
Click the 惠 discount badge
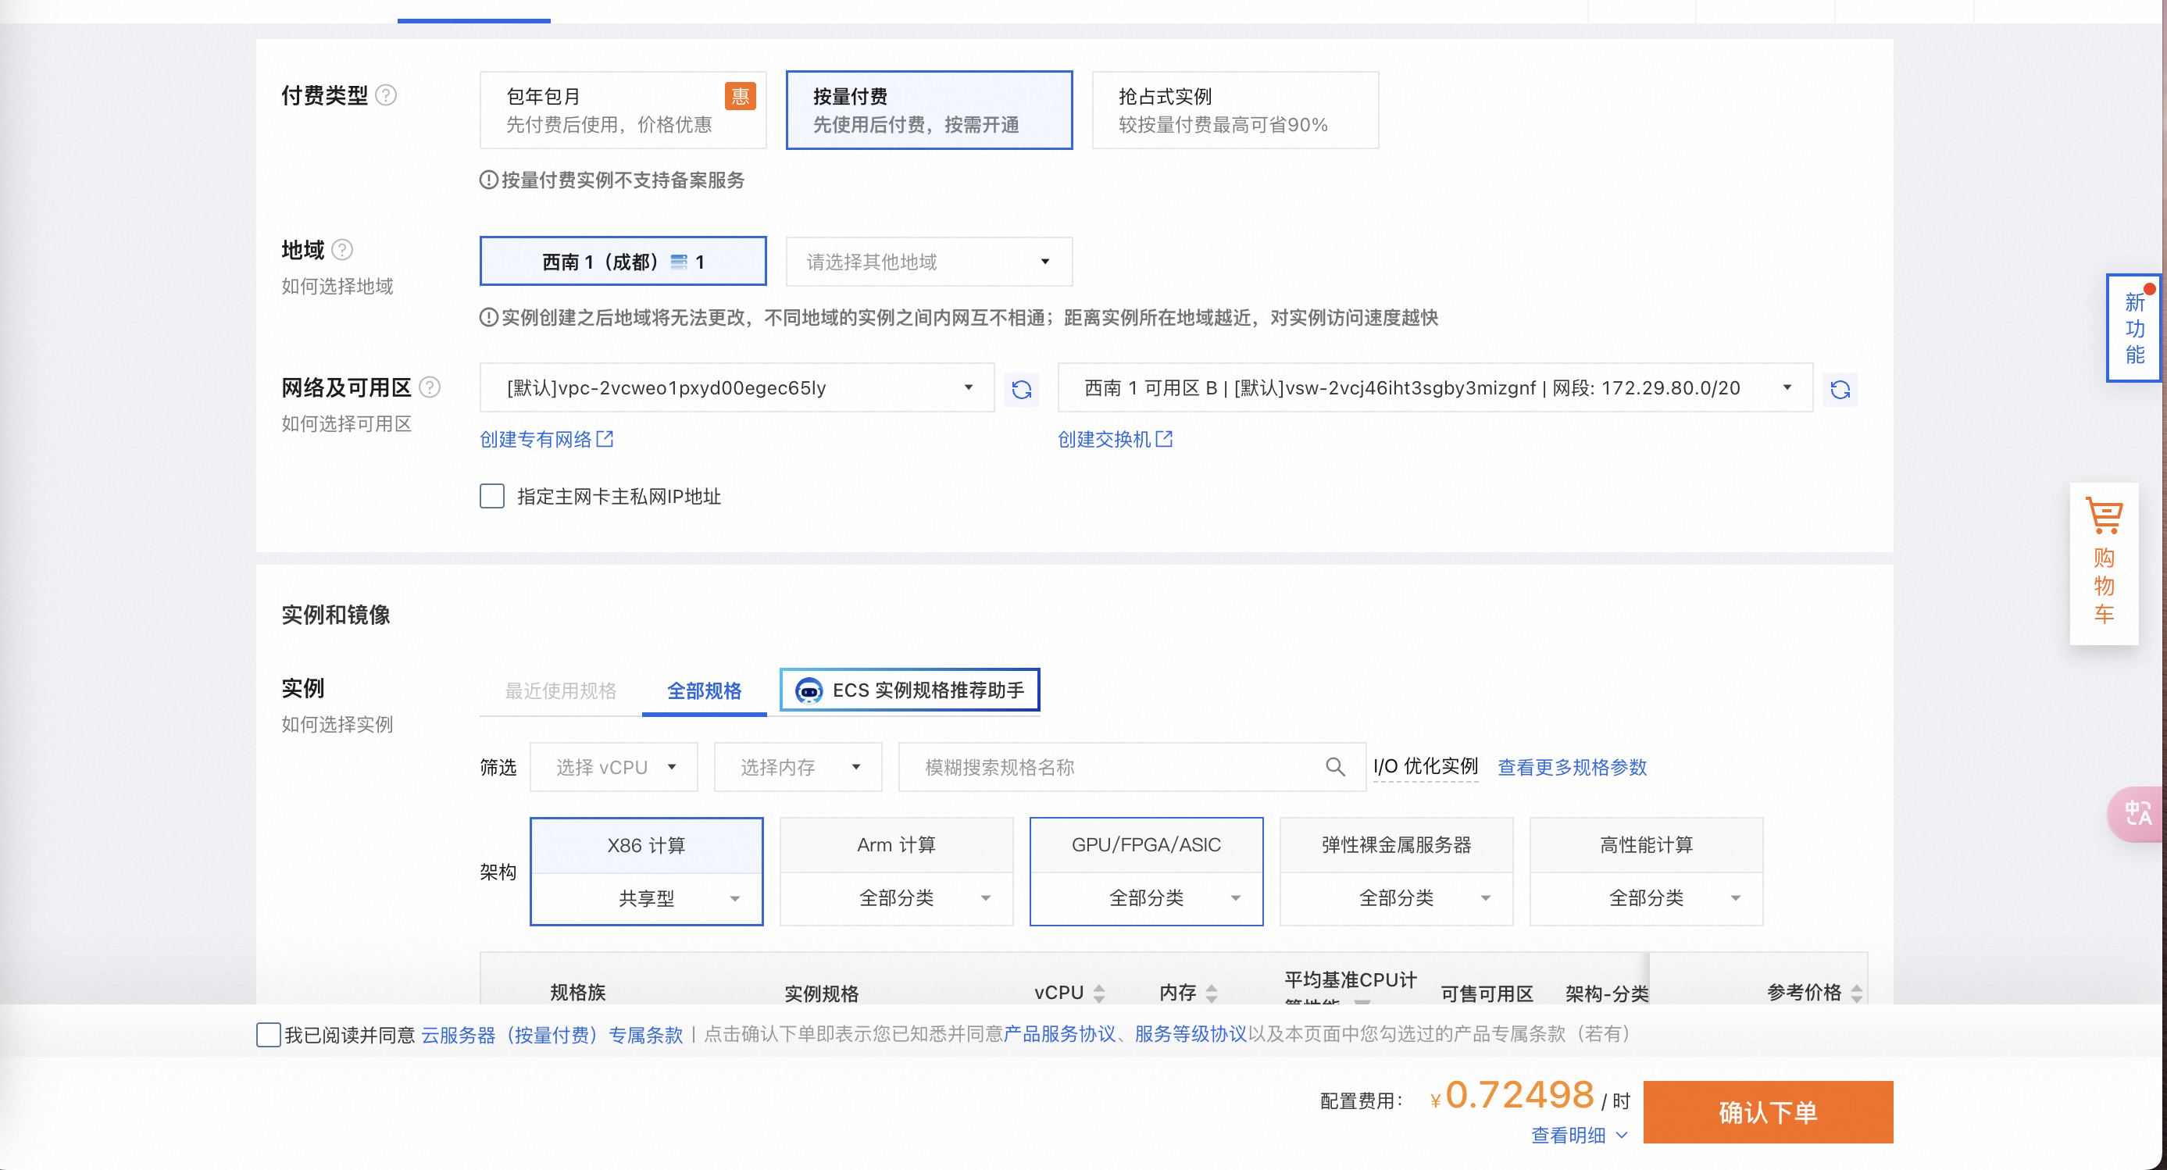pos(741,97)
